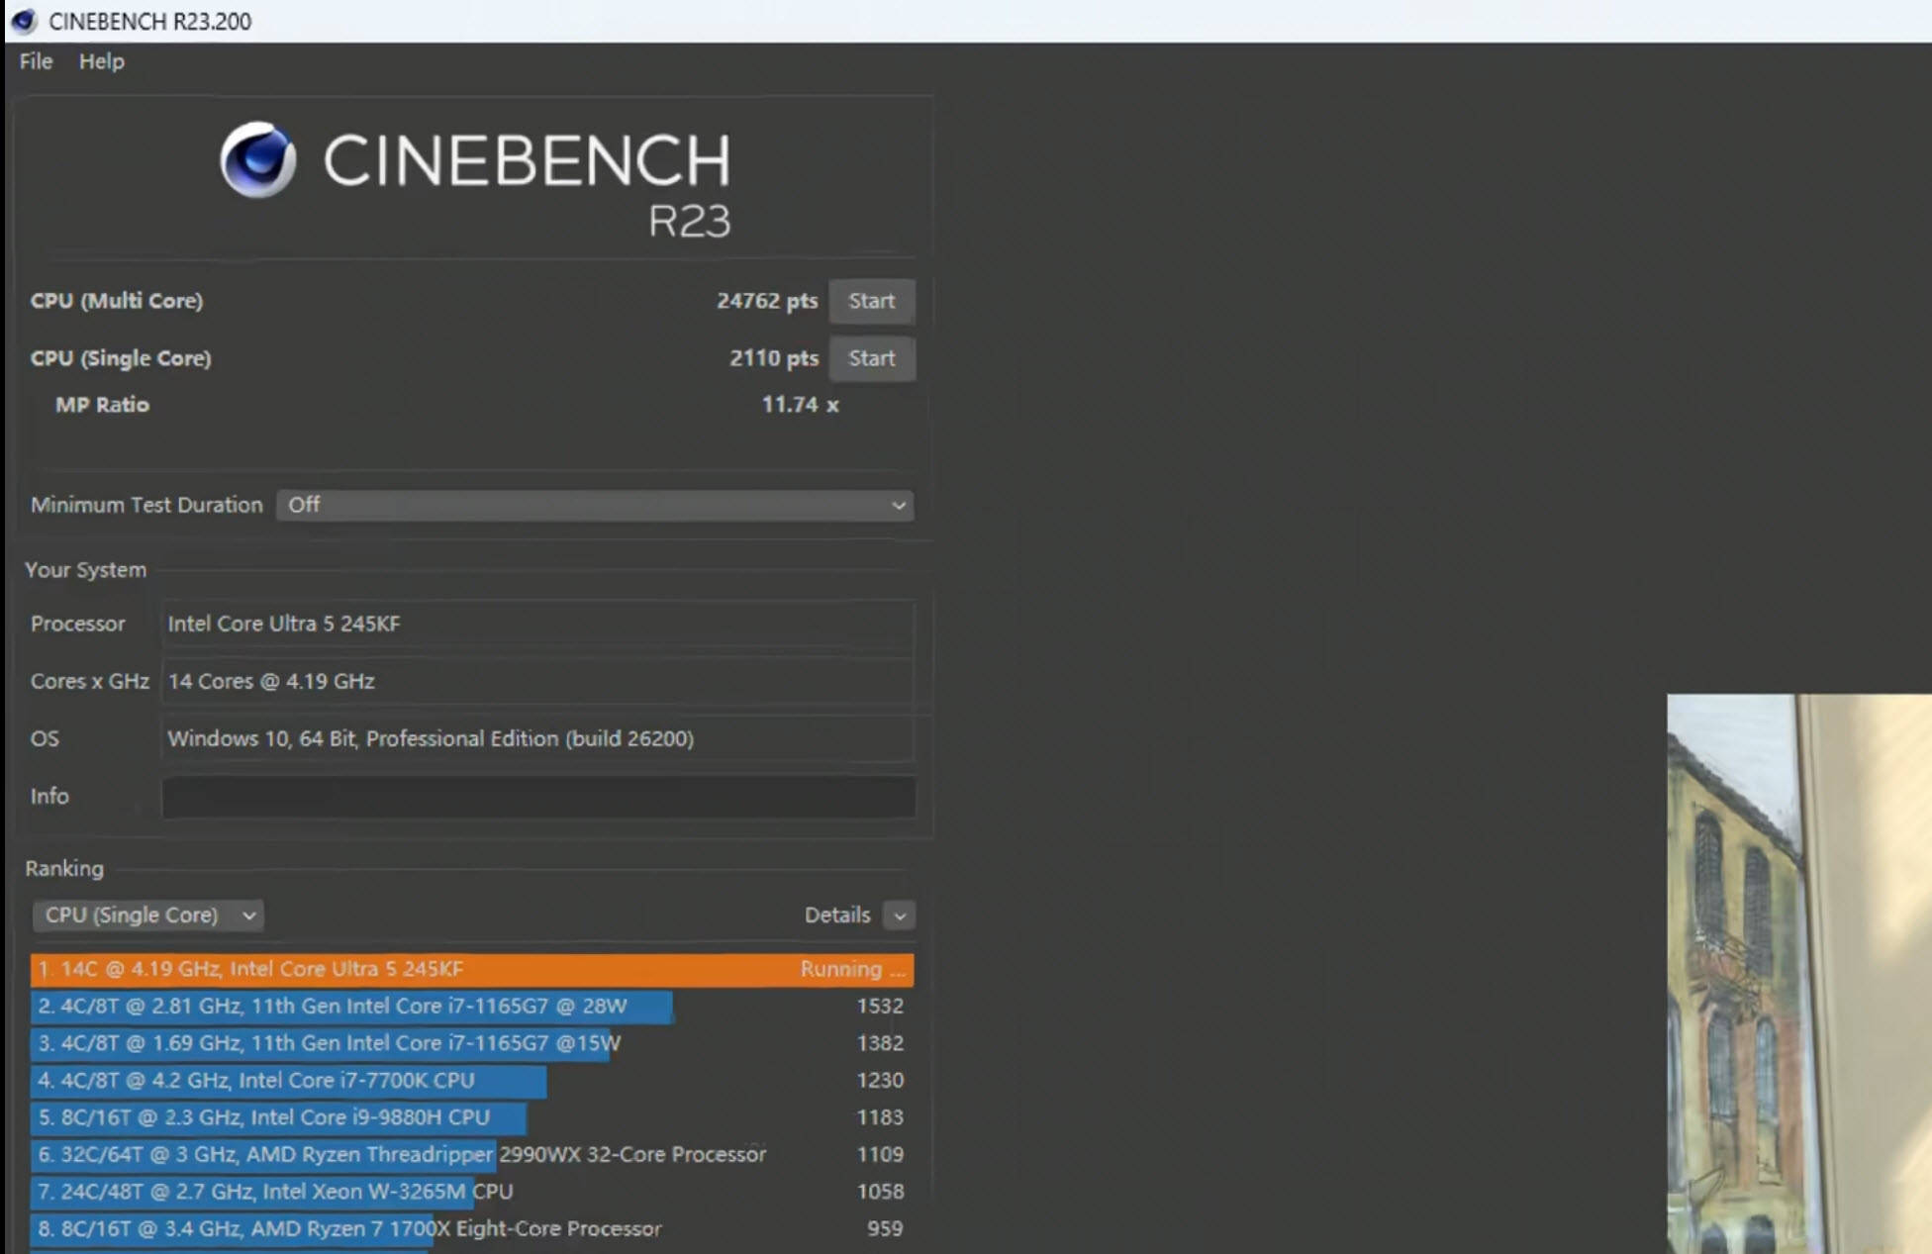Select the i7-1165G7 @15W ranking row
Screen dimensions: 1932x1254
[327, 1043]
